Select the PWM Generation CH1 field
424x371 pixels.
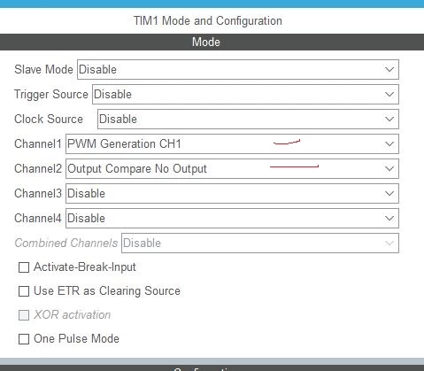coord(232,143)
